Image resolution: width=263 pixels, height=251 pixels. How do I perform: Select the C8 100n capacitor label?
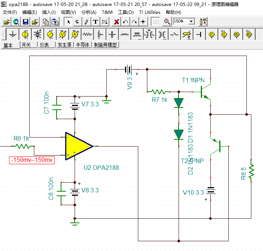point(51,189)
